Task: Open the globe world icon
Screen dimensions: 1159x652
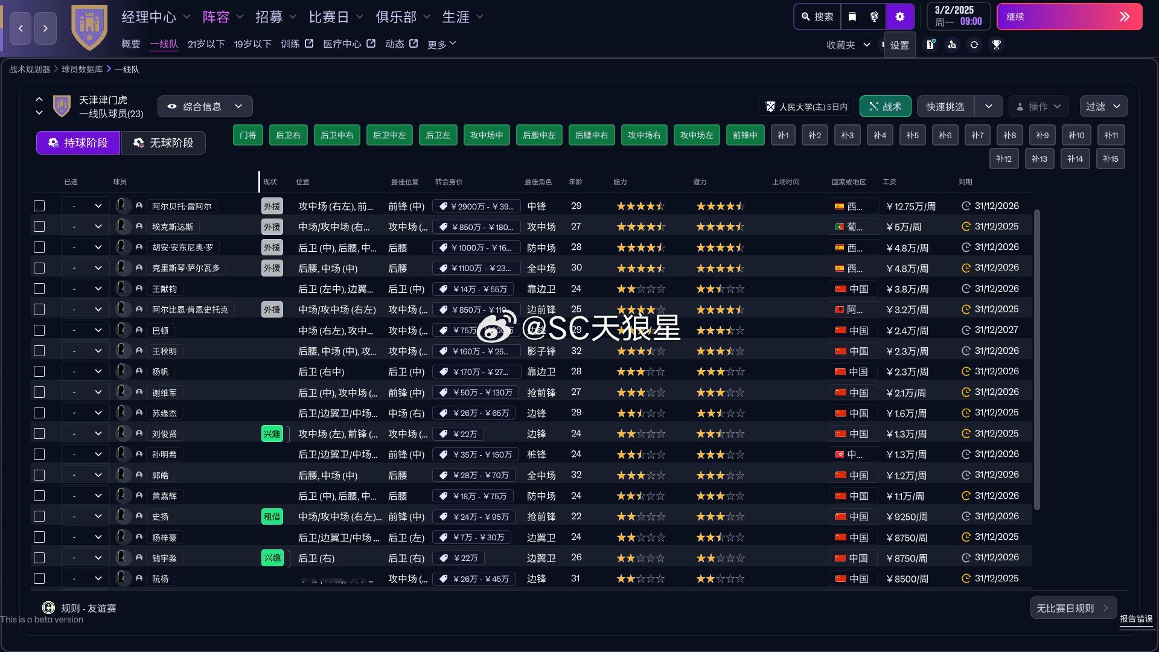Action: pos(874,17)
